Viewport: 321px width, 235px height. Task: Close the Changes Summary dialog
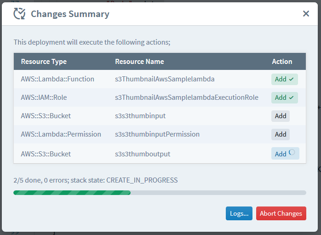306,14
